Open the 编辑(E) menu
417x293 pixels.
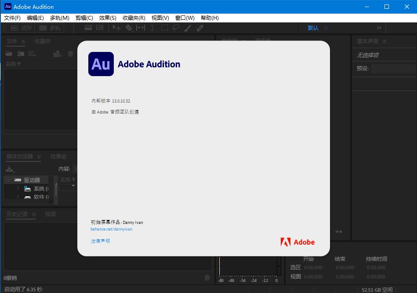[35, 18]
